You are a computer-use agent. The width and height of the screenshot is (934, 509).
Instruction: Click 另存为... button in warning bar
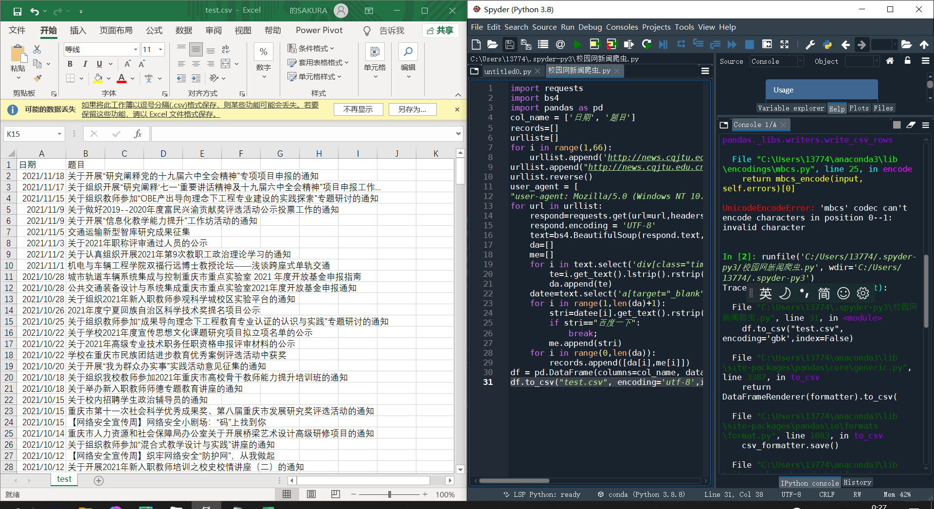pos(412,109)
